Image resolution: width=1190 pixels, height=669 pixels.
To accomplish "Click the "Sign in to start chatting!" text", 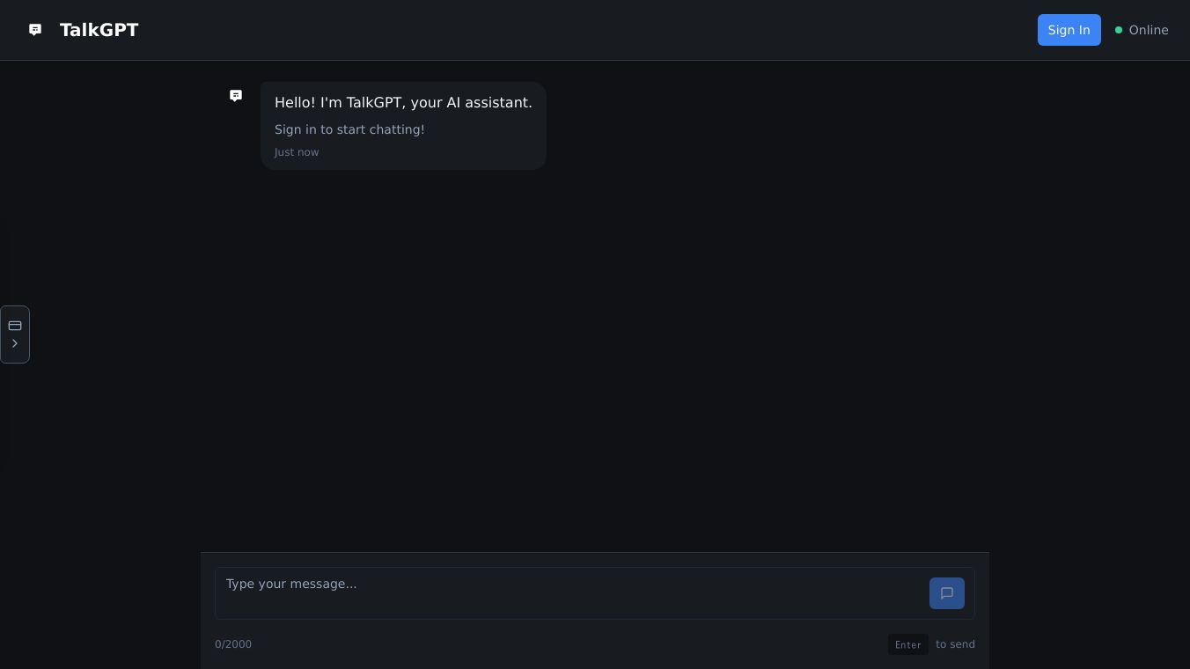I will pos(349,129).
